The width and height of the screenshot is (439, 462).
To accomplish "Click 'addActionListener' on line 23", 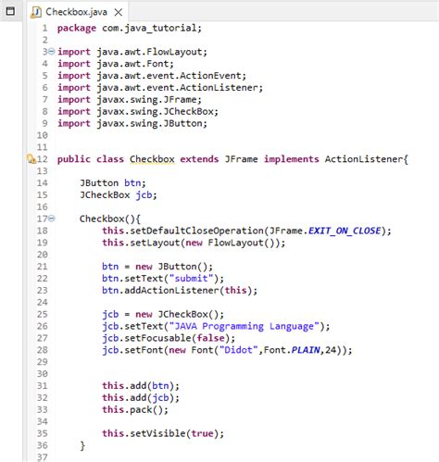I will coord(171,291).
